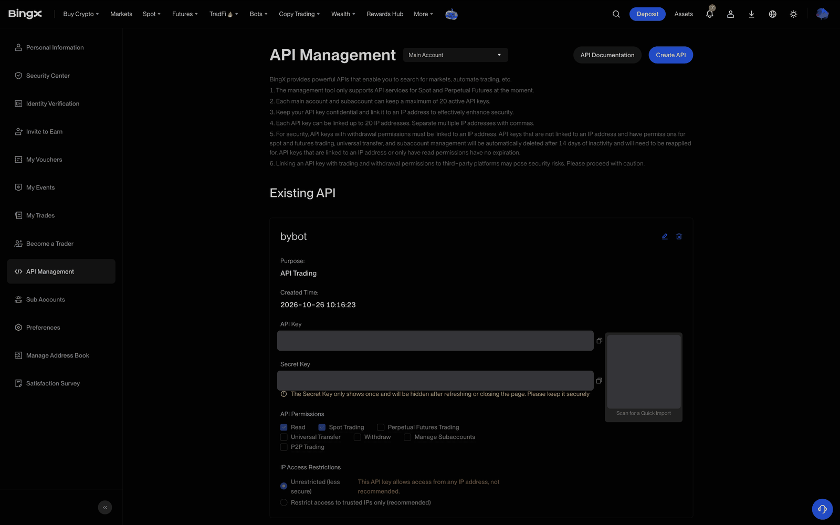Enable the Withdraw permission checkbox
The image size is (840, 525).
click(357, 437)
